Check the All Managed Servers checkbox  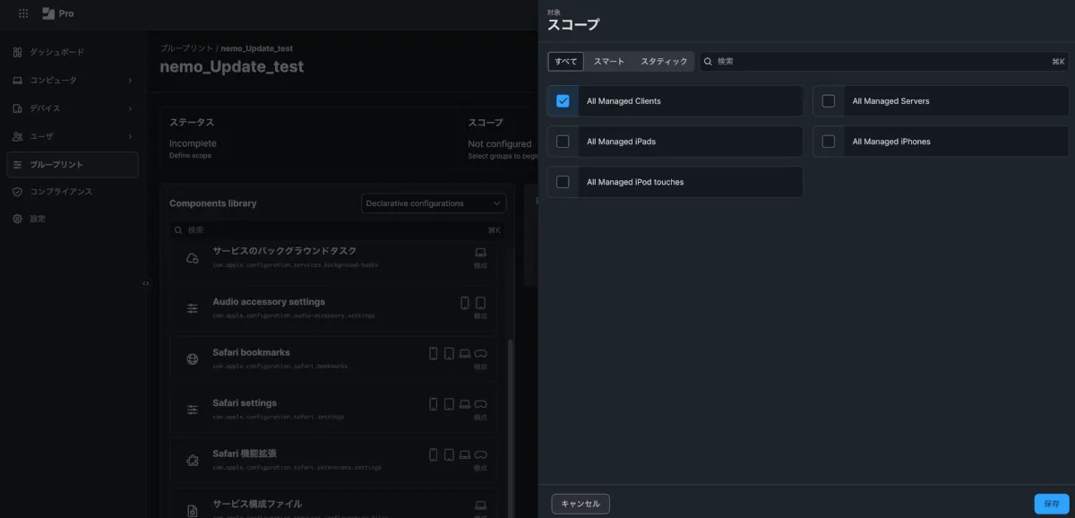coord(828,101)
